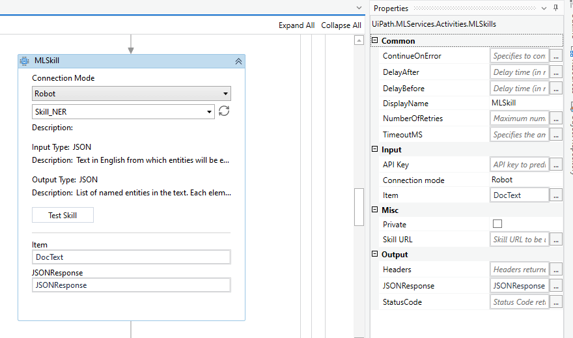Click the StatusCode property field
The width and height of the screenshot is (573, 338).
(x=520, y=302)
